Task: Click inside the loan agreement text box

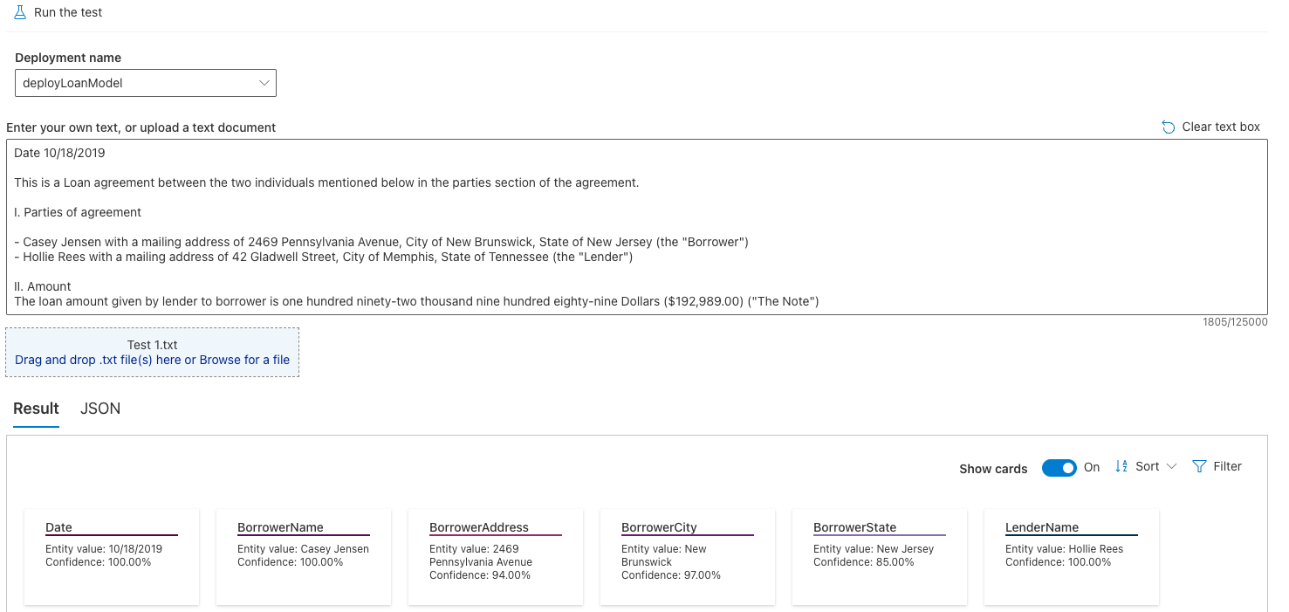Action: (x=636, y=227)
